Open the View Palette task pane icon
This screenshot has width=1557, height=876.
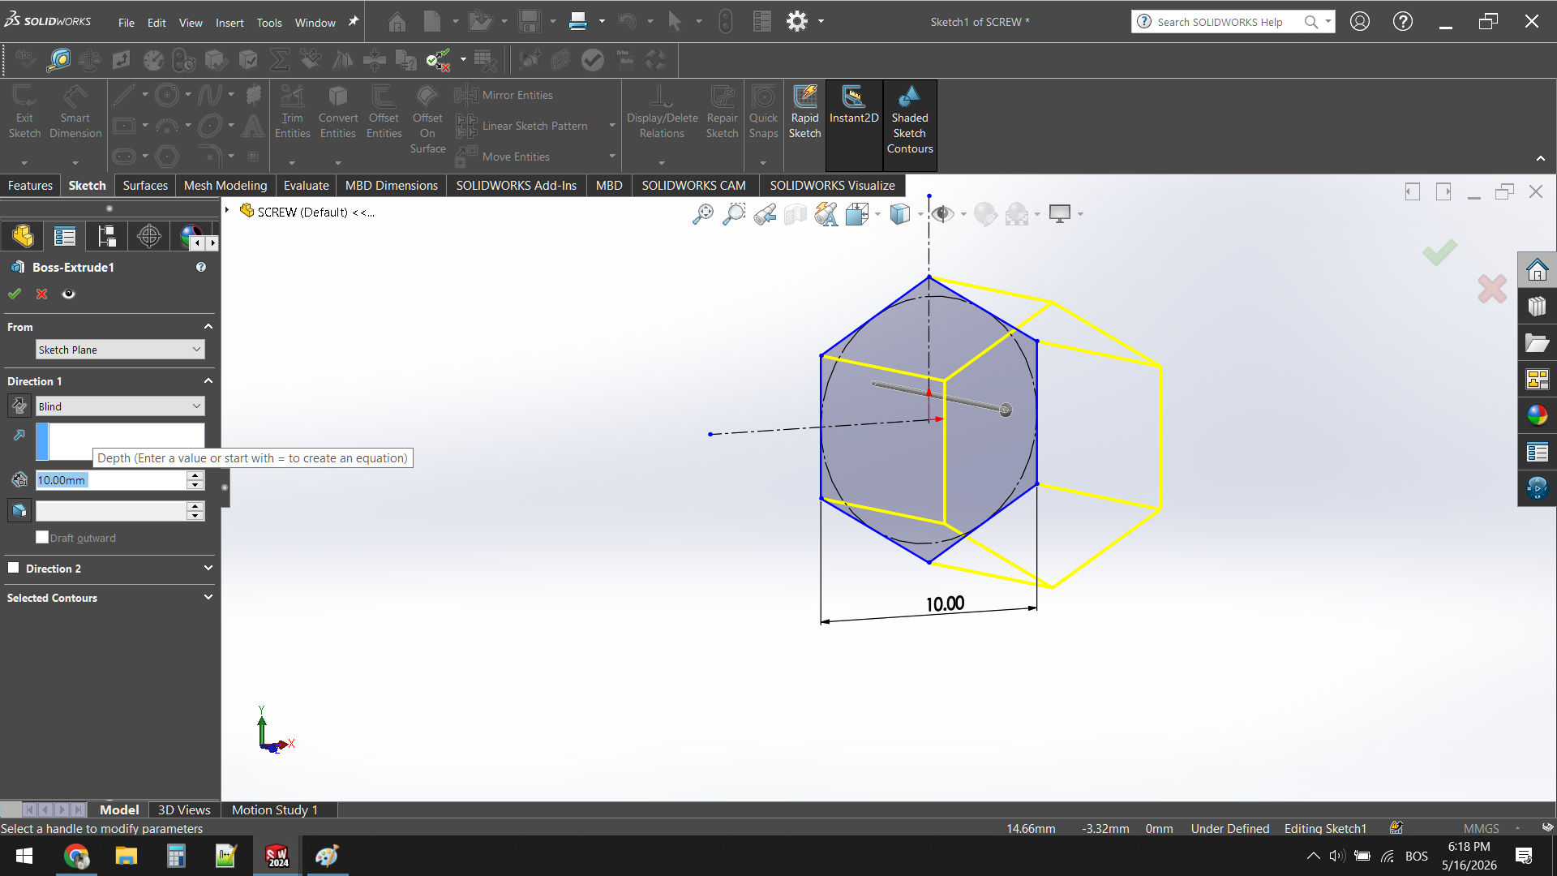point(1537,379)
